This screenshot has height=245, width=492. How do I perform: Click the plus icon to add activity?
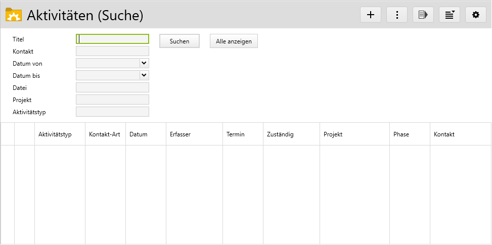click(x=371, y=15)
